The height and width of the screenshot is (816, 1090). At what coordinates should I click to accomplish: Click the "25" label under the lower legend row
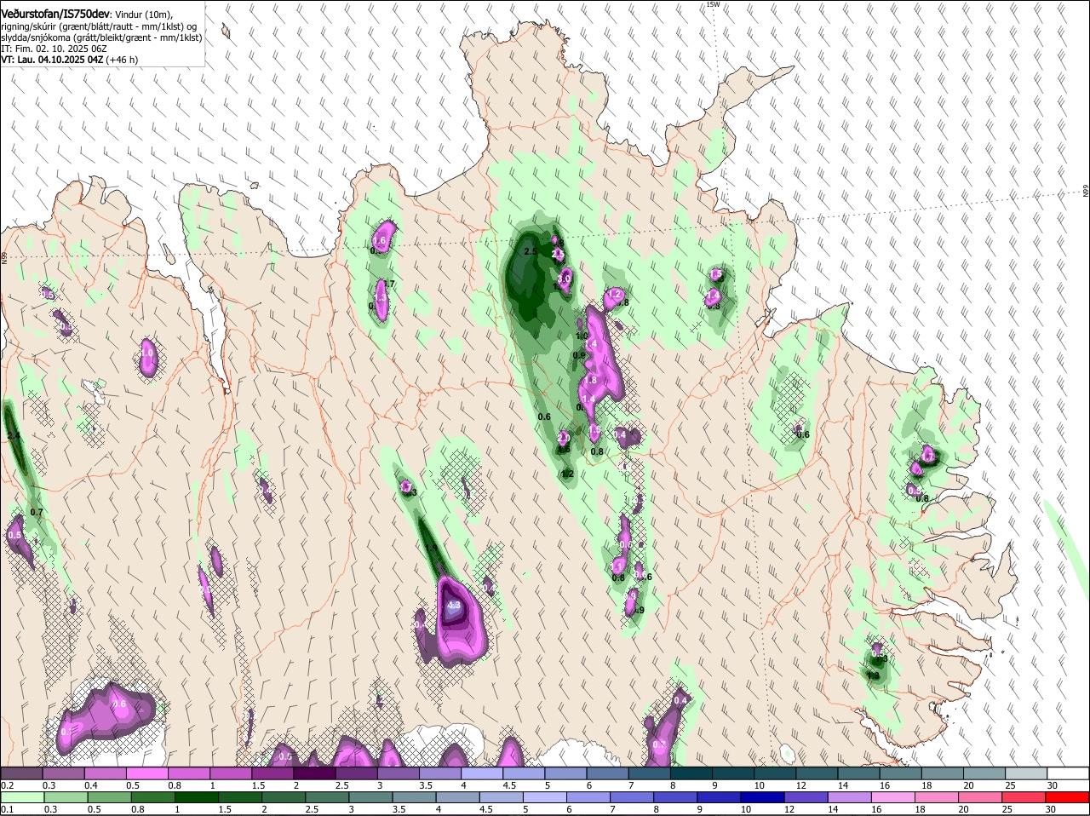tap(1006, 809)
